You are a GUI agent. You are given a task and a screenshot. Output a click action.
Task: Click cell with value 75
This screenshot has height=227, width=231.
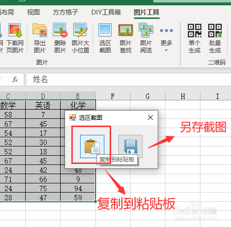click(x=43, y=188)
